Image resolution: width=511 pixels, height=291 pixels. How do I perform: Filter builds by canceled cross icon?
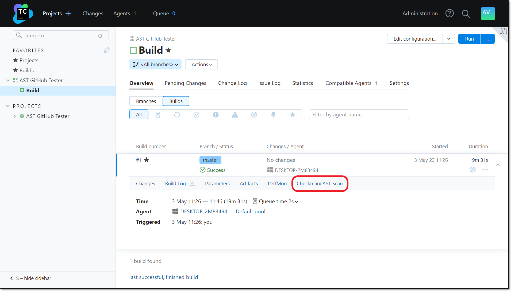point(254,115)
